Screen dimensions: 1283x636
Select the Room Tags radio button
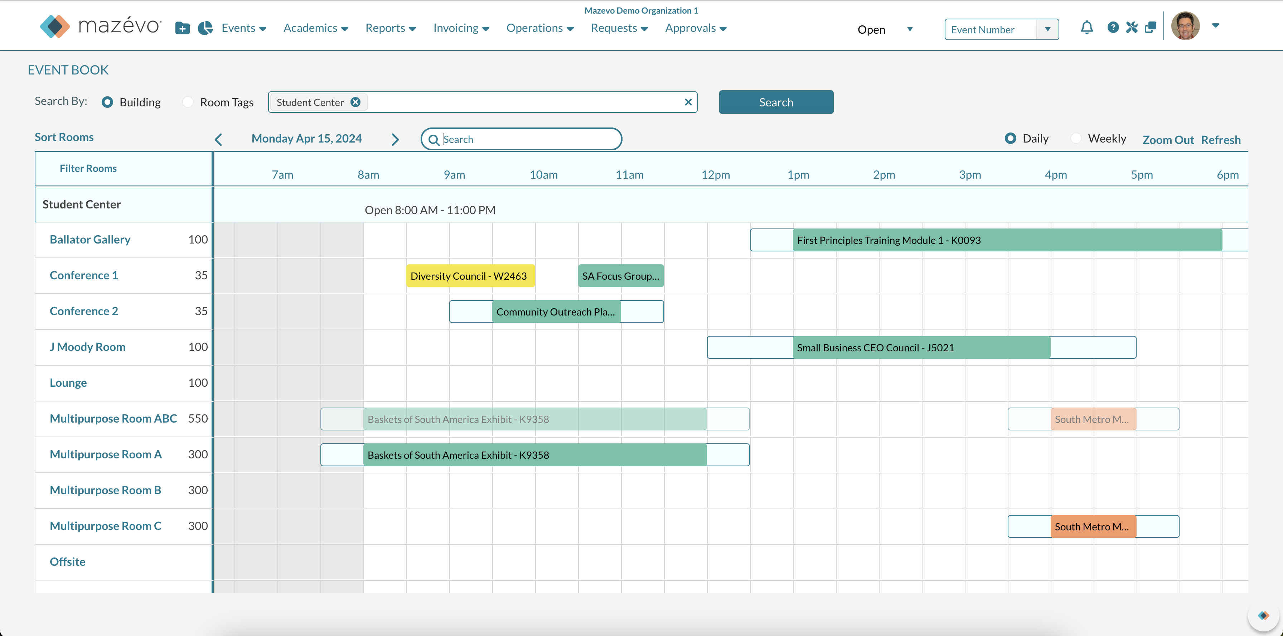point(188,102)
